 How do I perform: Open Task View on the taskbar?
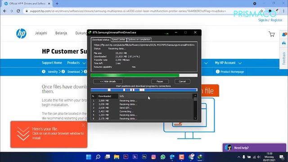[107, 157]
